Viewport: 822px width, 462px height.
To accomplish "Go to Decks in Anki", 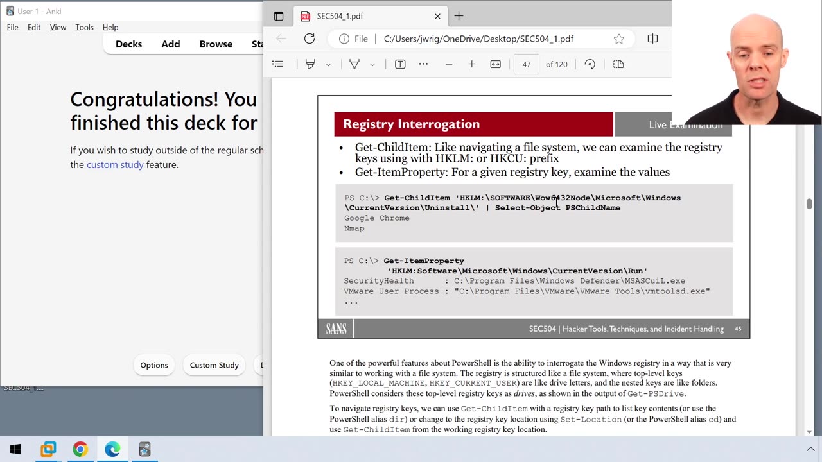I will tap(128, 44).
